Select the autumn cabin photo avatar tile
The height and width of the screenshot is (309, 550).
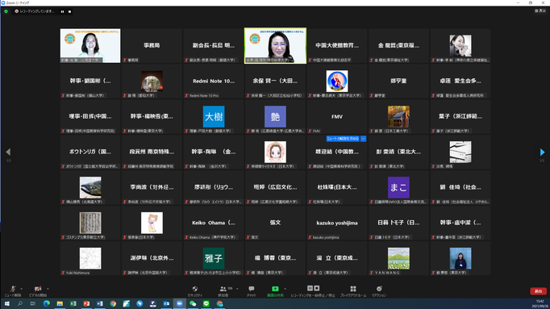point(398,116)
